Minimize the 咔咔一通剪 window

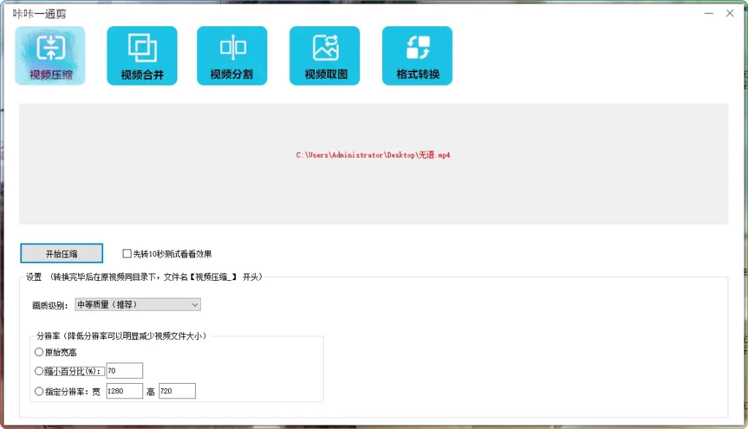click(709, 13)
